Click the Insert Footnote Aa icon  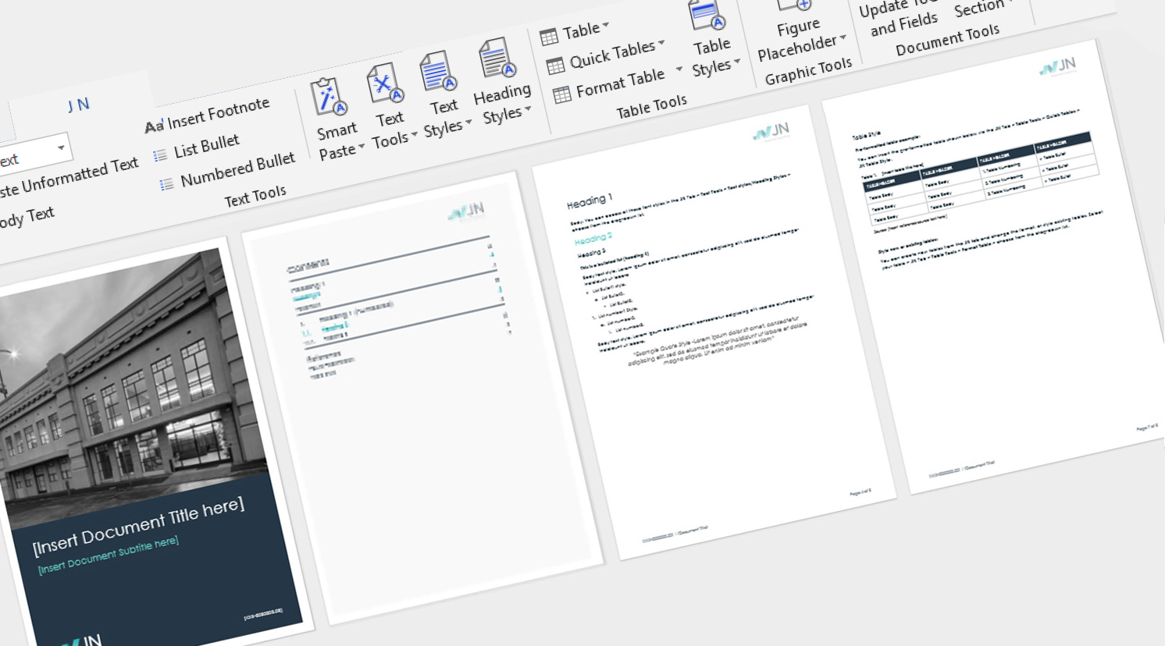154,126
